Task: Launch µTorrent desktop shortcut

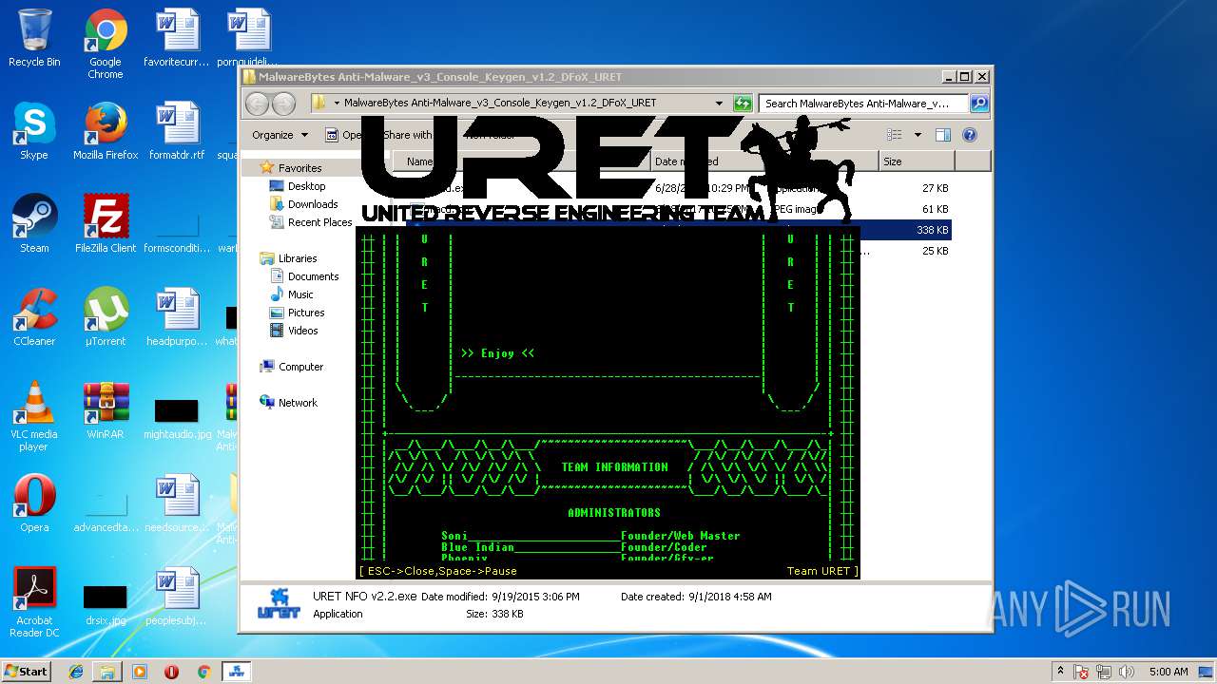Action: tap(106, 318)
